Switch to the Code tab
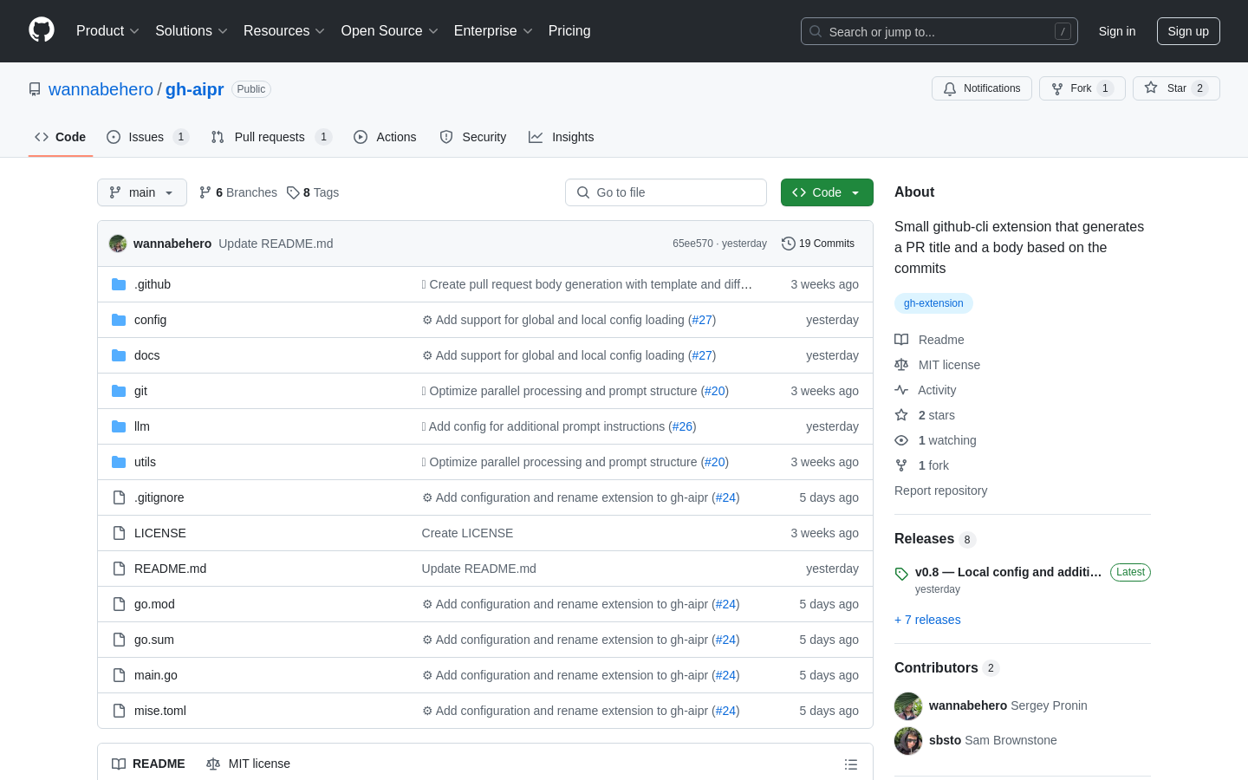1248x780 pixels. point(61,137)
